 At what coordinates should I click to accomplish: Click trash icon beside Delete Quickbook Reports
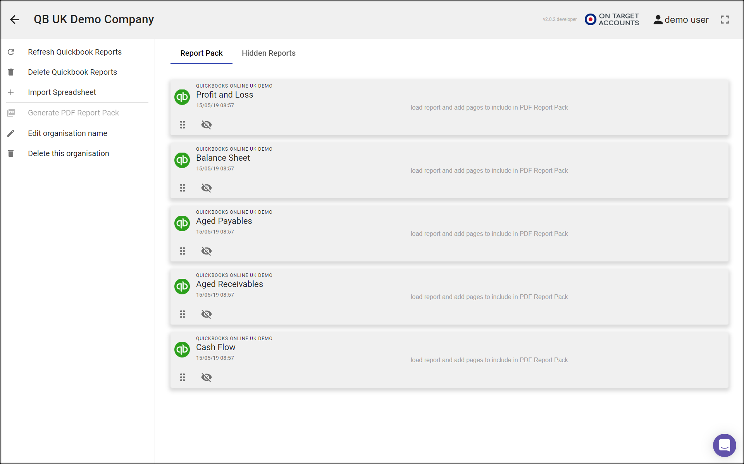(x=11, y=72)
